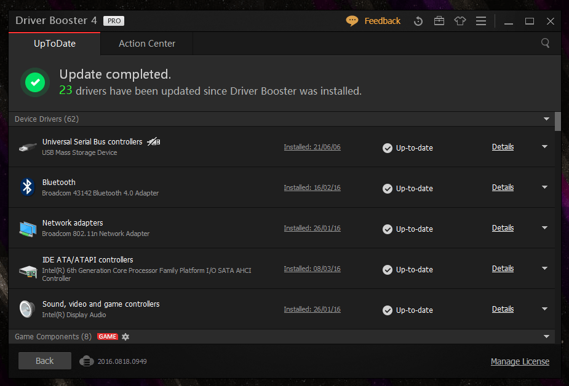Open the Skin t-shirt icon
Image resolution: width=569 pixels, height=386 pixels.
[x=460, y=21]
